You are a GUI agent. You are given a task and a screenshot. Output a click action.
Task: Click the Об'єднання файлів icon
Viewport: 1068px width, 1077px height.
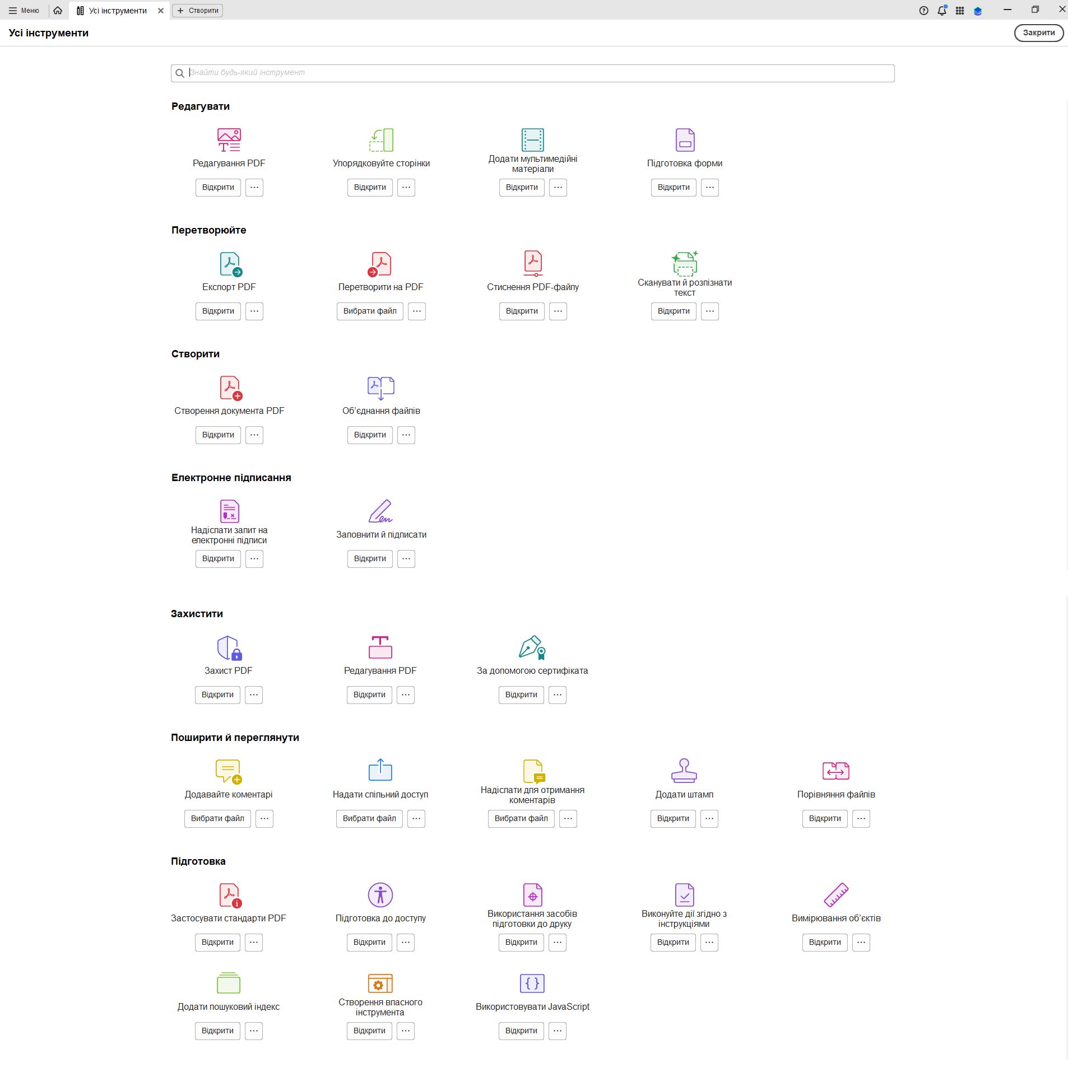tap(380, 388)
